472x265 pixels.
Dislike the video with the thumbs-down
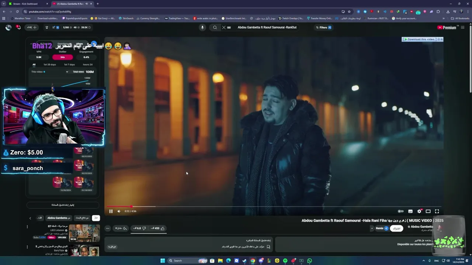click(x=139, y=228)
